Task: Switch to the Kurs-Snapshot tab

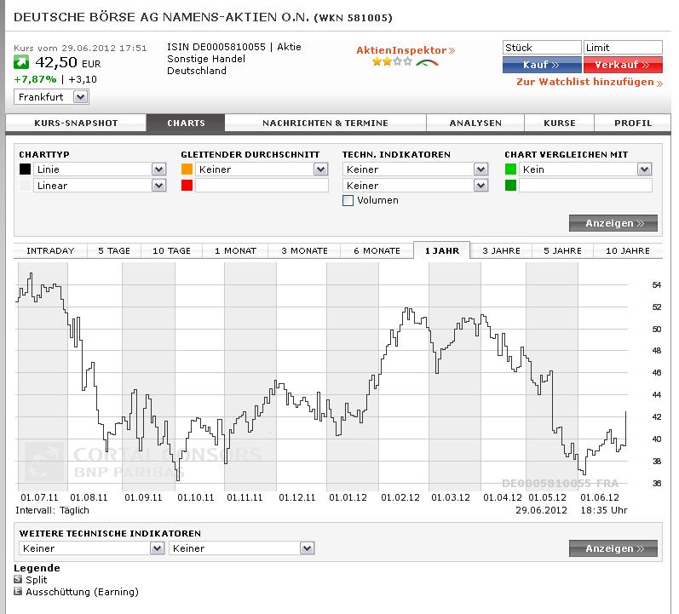Action: point(76,123)
